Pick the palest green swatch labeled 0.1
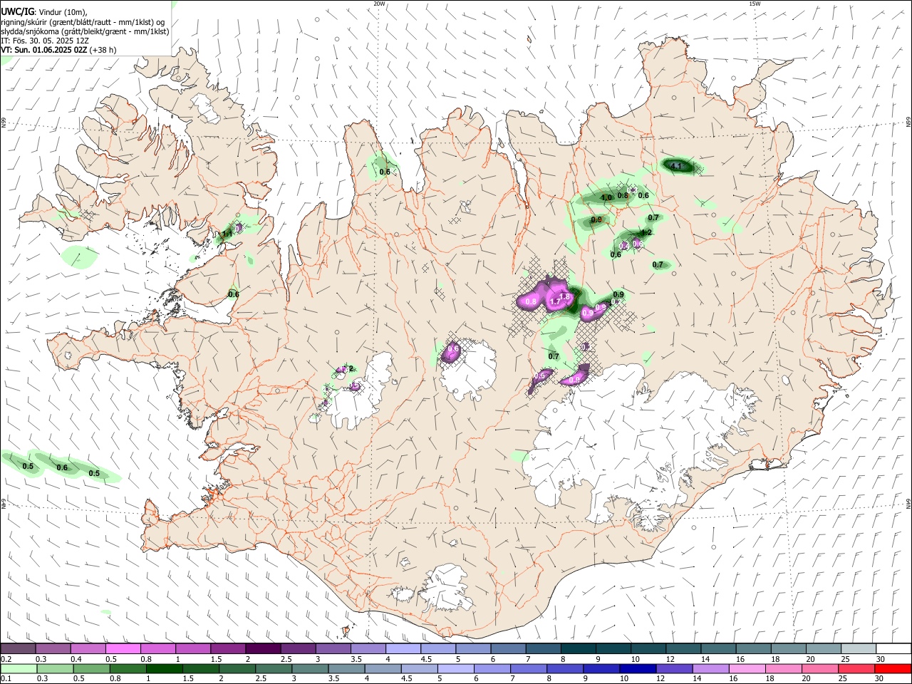Image resolution: width=912 pixels, height=684 pixels. 19,668
